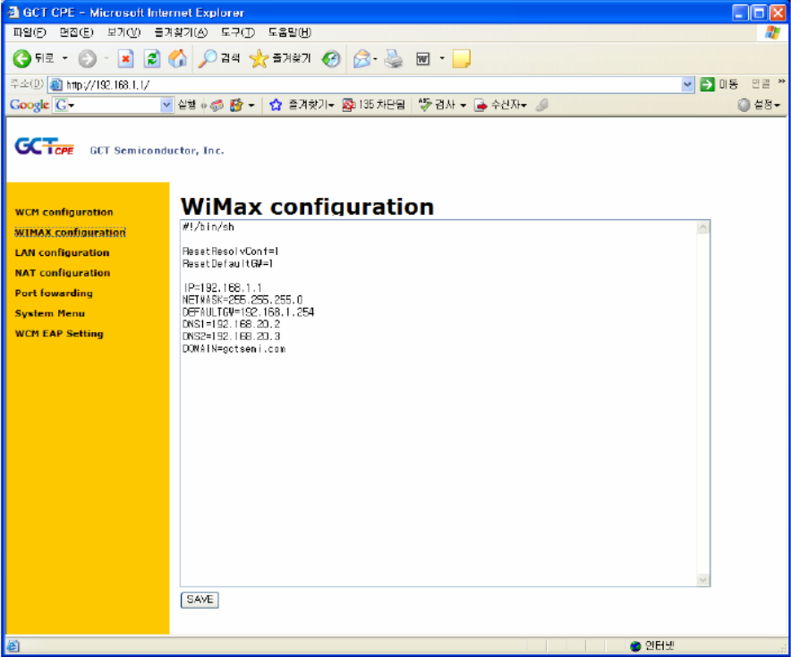Click the 연결 links toolbar label
Image resolution: width=791 pixels, height=657 pixels.
(x=761, y=84)
